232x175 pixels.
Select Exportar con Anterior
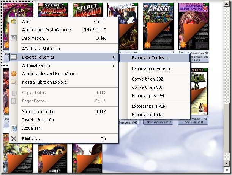pos(155,68)
